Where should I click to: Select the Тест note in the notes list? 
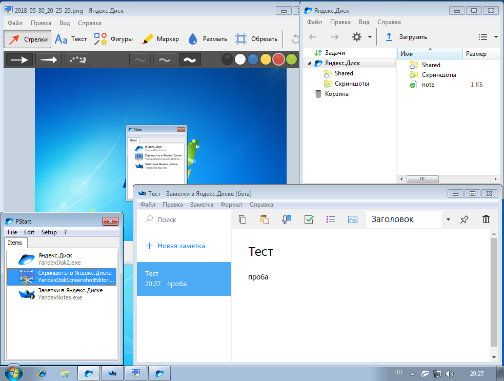pyautogui.click(x=184, y=279)
